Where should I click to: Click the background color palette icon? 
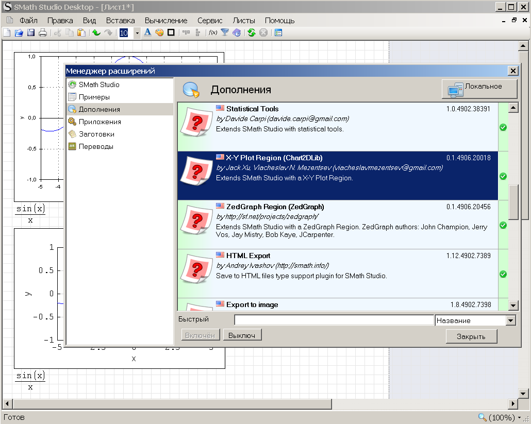[159, 33]
